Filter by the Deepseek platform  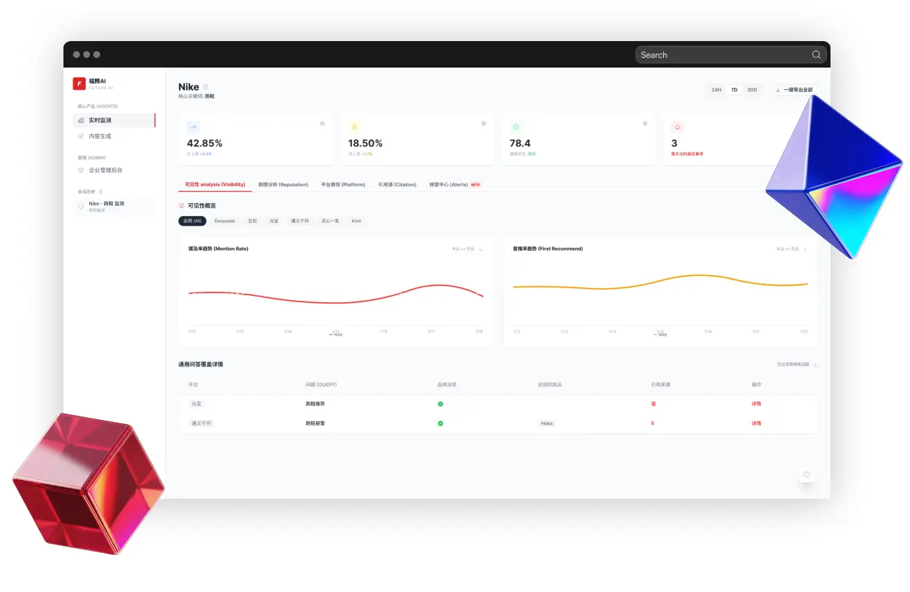[x=225, y=221]
